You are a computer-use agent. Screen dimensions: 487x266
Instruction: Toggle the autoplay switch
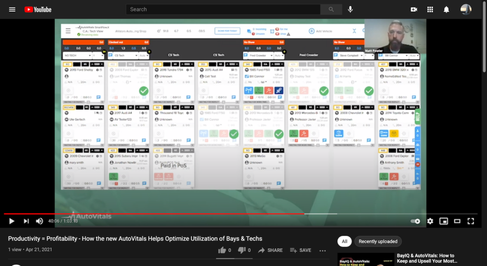click(415, 221)
